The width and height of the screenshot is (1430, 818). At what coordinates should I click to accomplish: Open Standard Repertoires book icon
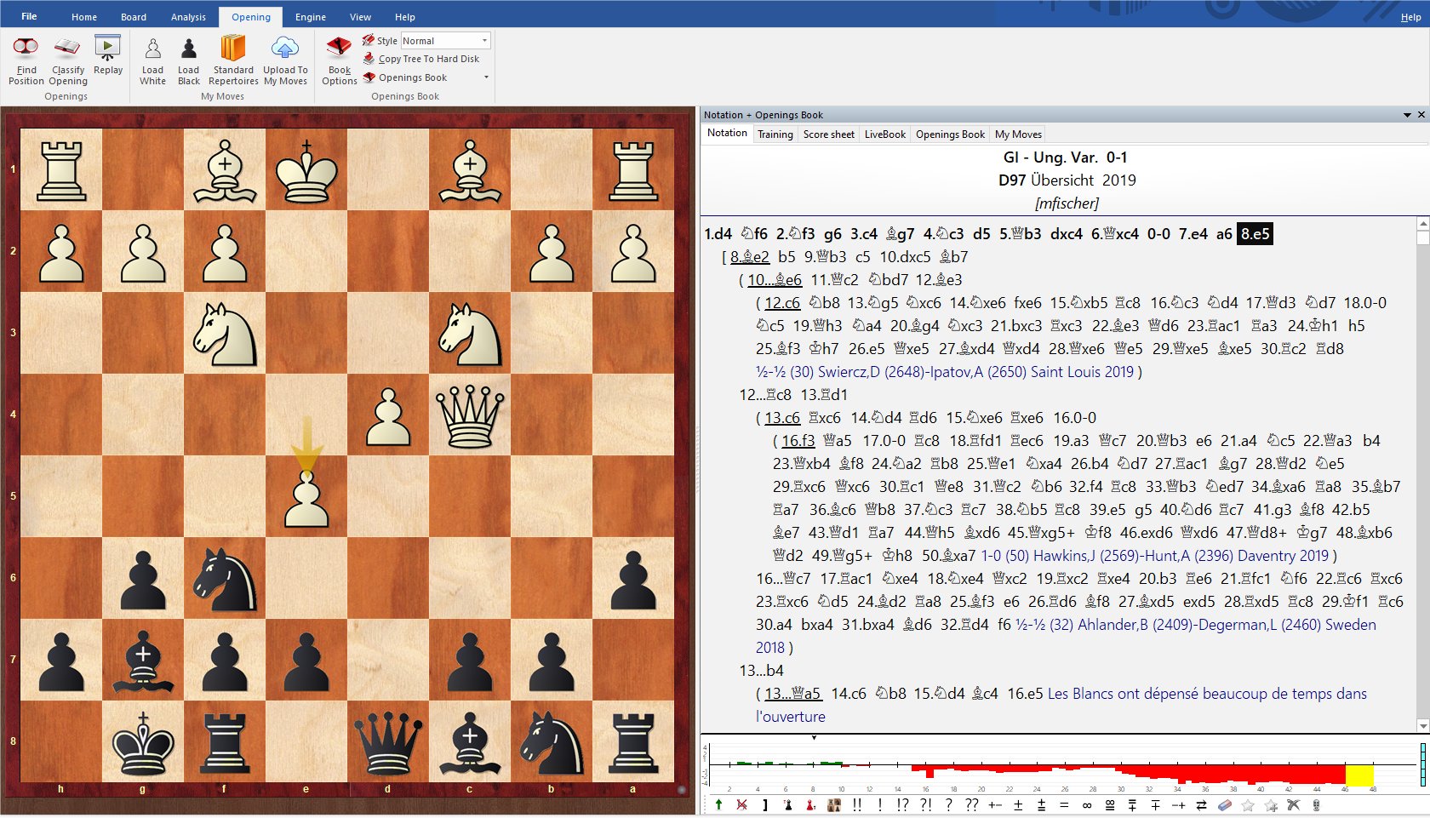[233, 48]
